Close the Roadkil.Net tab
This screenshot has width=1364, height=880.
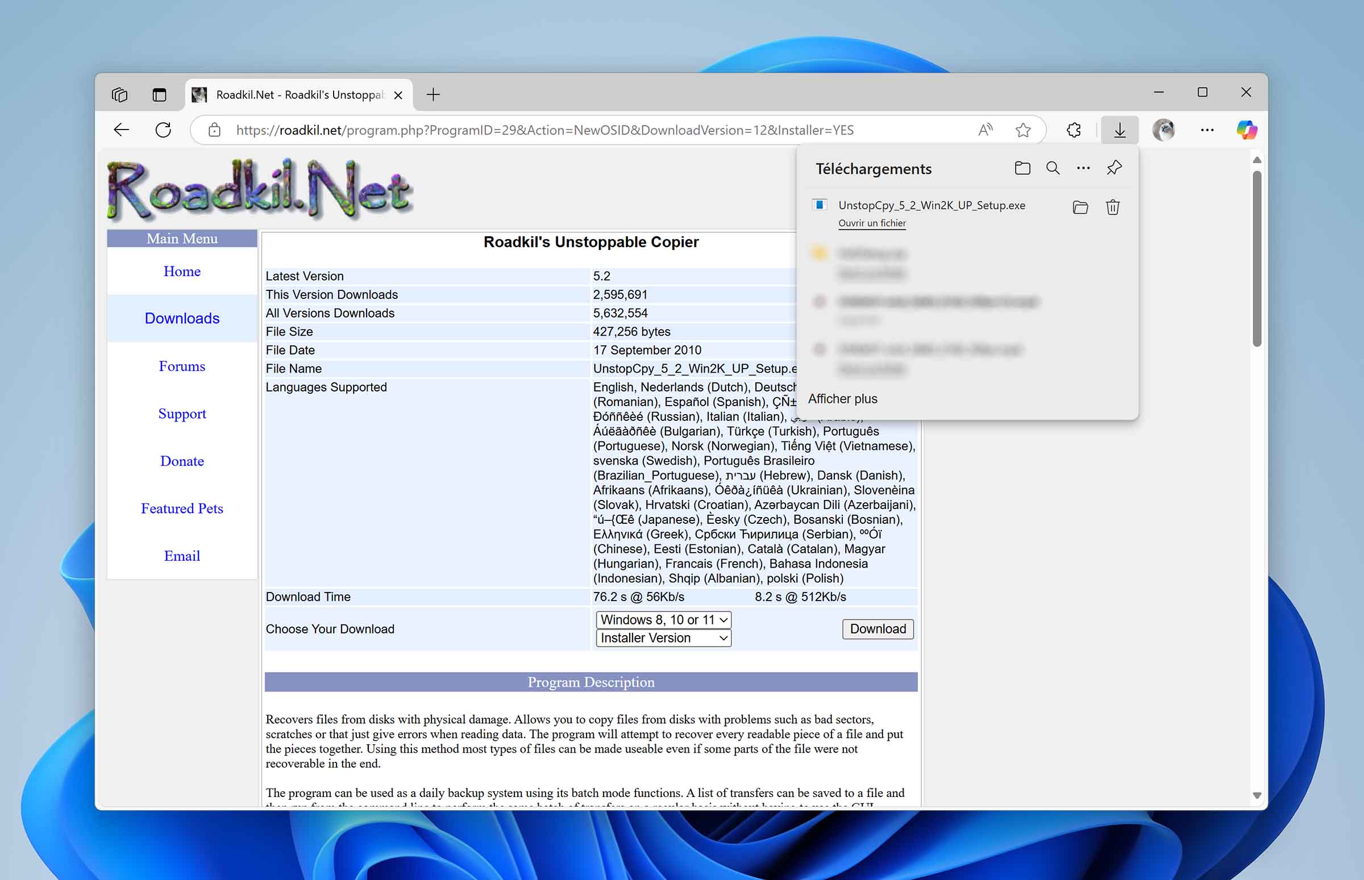coord(398,95)
